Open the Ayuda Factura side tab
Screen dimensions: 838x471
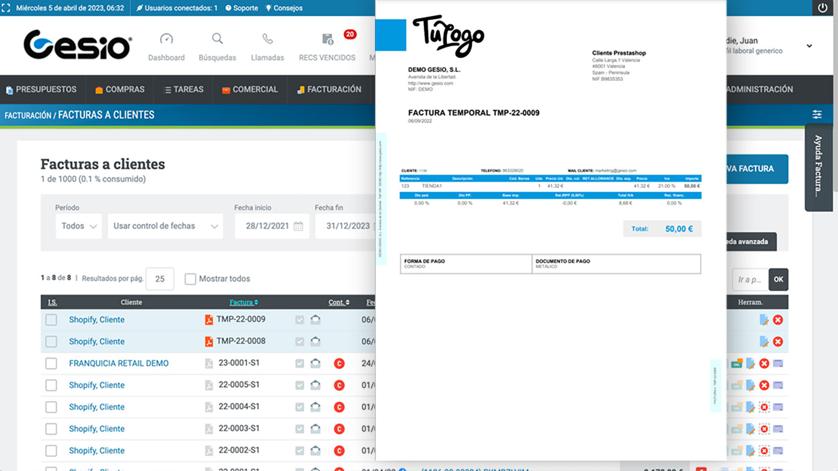819,167
